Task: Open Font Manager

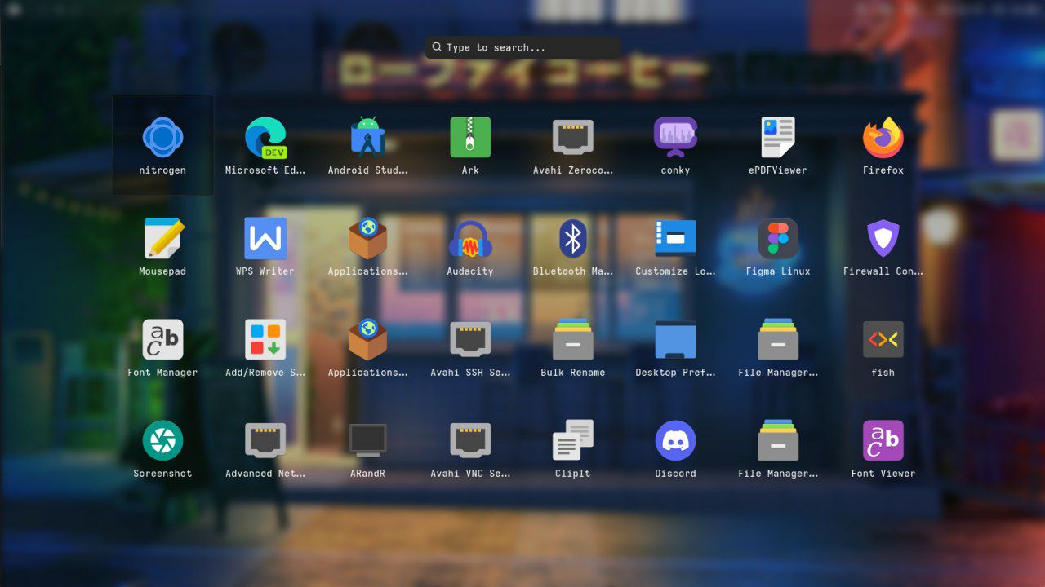Action: coord(162,347)
